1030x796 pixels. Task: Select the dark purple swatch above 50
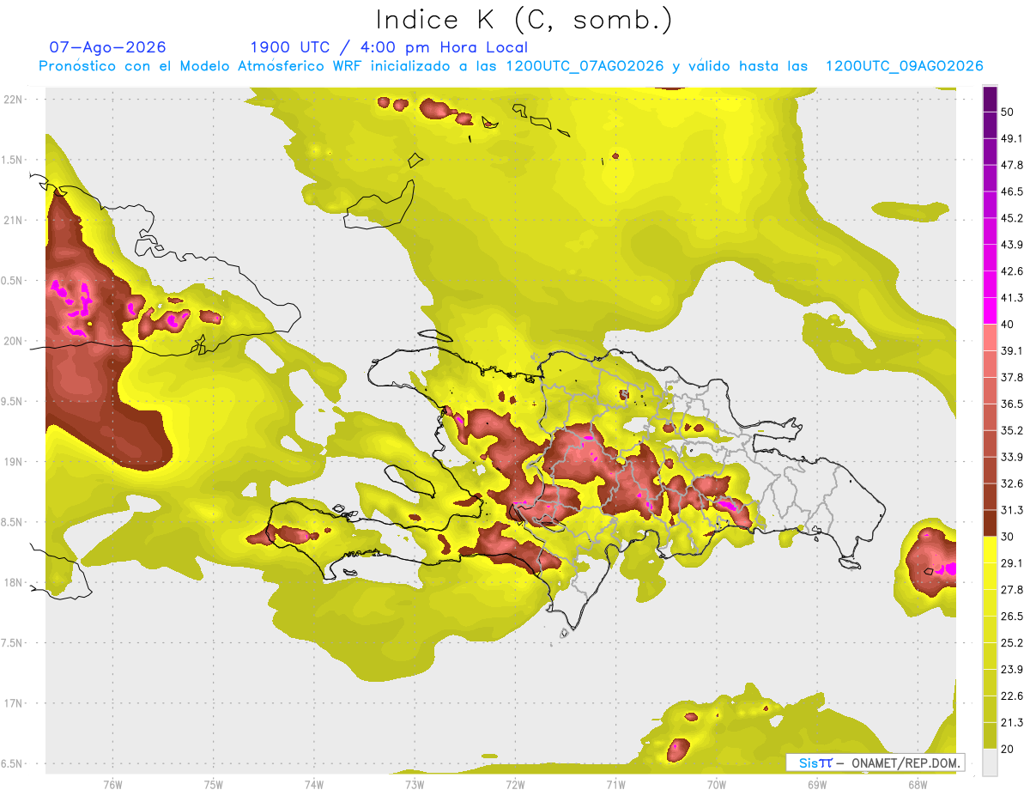990,99
